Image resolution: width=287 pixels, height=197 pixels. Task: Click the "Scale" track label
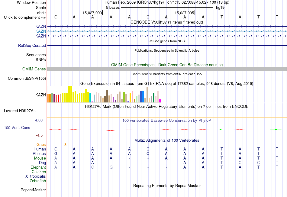41,8
